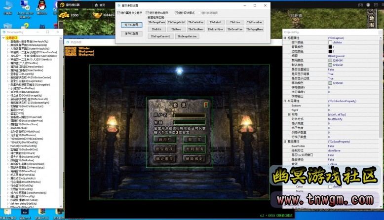Viewport: 384px width, 220px height.
Task: Expand the DStateWinApplyDlg tree node
Action: 8,49
